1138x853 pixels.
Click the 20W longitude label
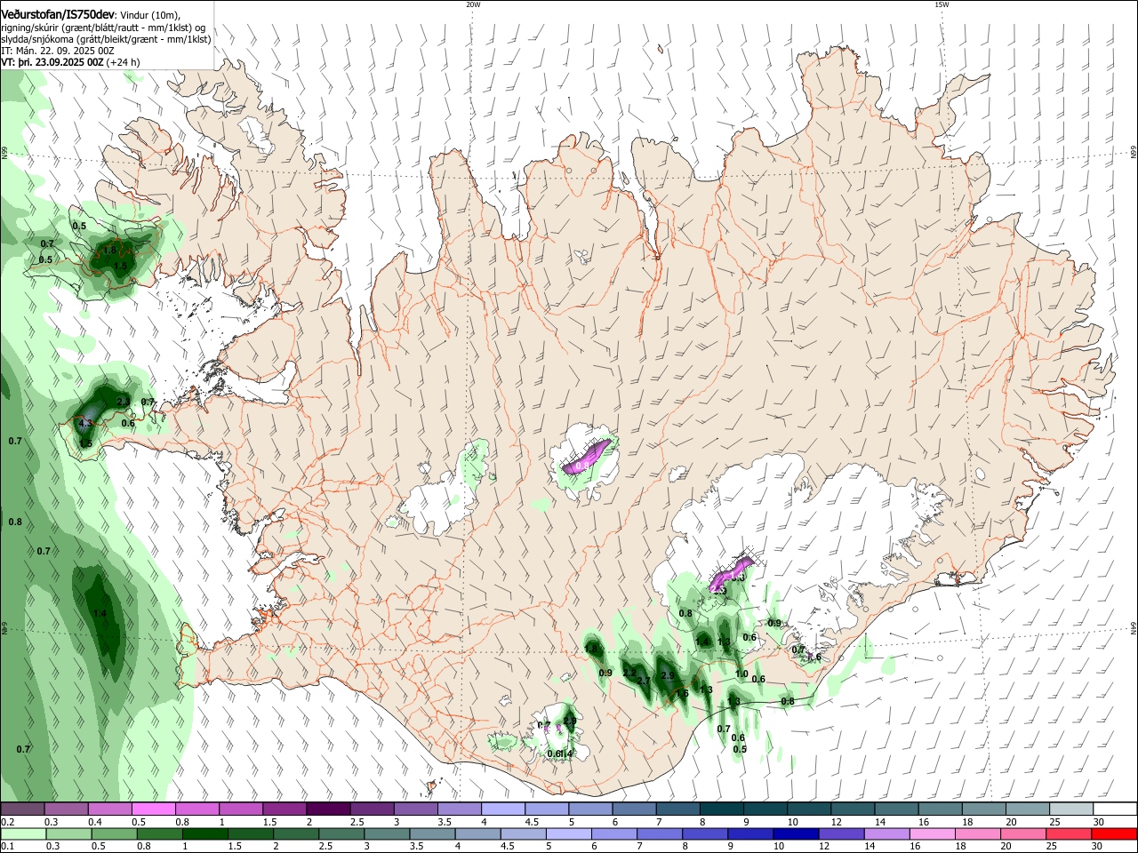click(473, 4)
